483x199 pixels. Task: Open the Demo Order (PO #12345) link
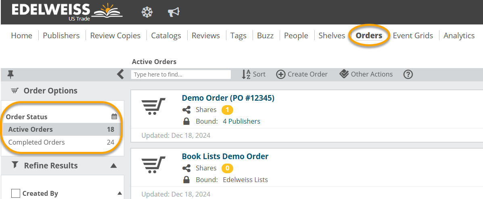228,98
